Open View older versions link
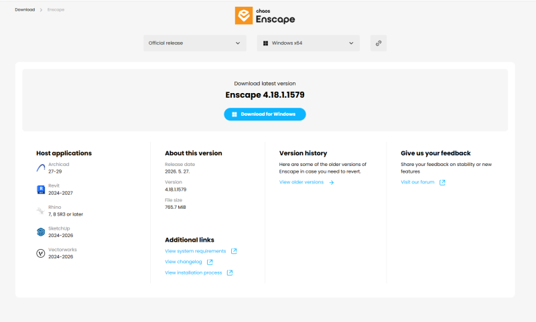This screenshot has width=536, height=322. 301,182
